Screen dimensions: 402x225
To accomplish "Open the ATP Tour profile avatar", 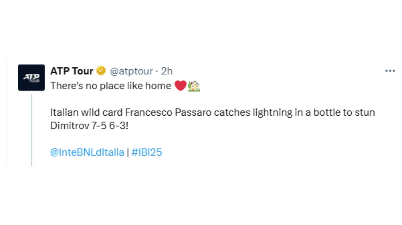I will click(31, 78).
